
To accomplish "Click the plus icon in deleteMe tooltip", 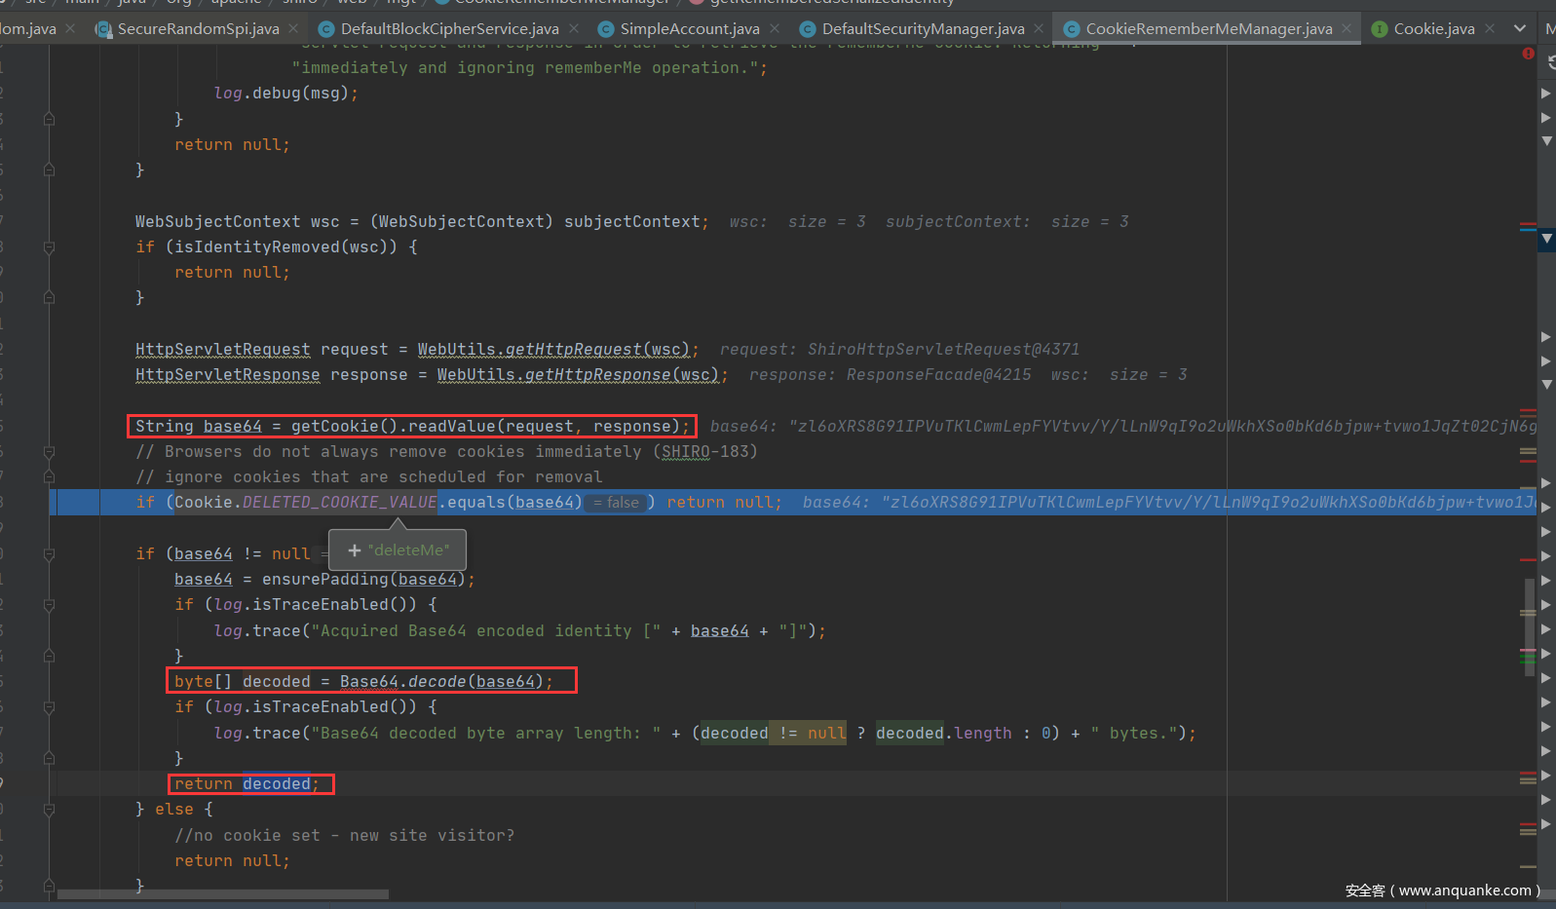I will click(355, 550).
